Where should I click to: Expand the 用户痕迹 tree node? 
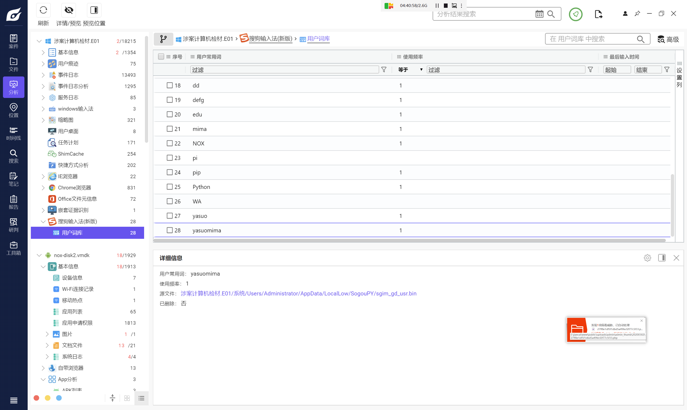pos(43,64)
